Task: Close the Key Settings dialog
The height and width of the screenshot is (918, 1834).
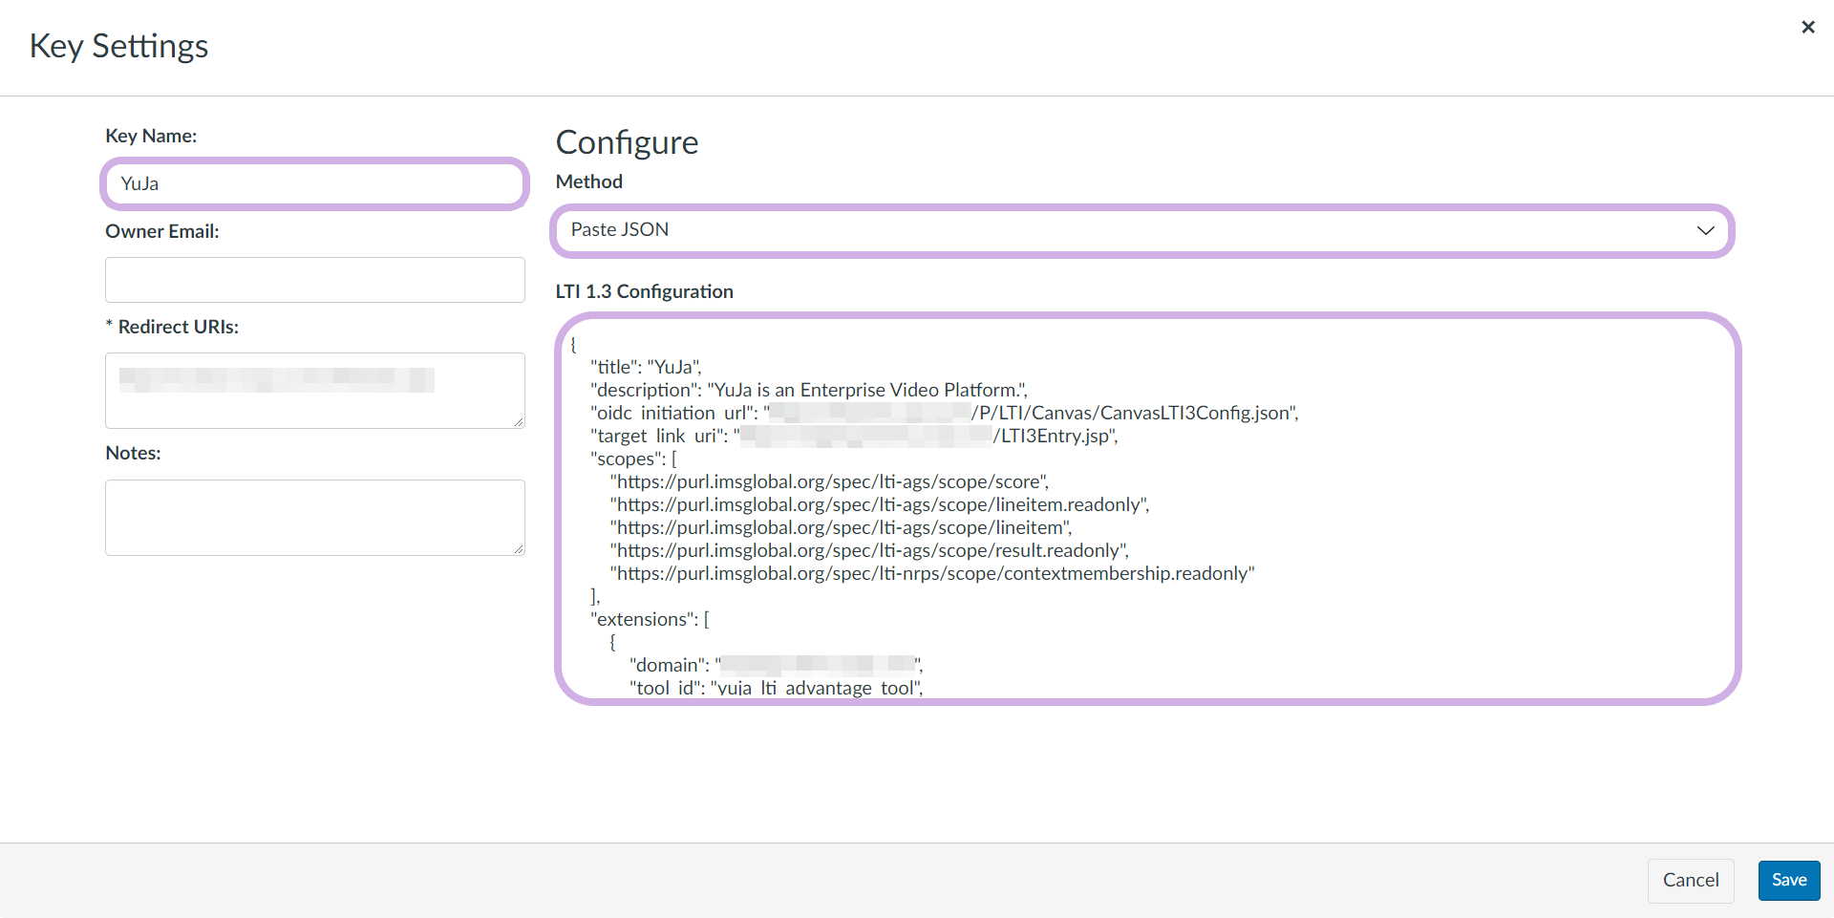Action: [1807, 28]
